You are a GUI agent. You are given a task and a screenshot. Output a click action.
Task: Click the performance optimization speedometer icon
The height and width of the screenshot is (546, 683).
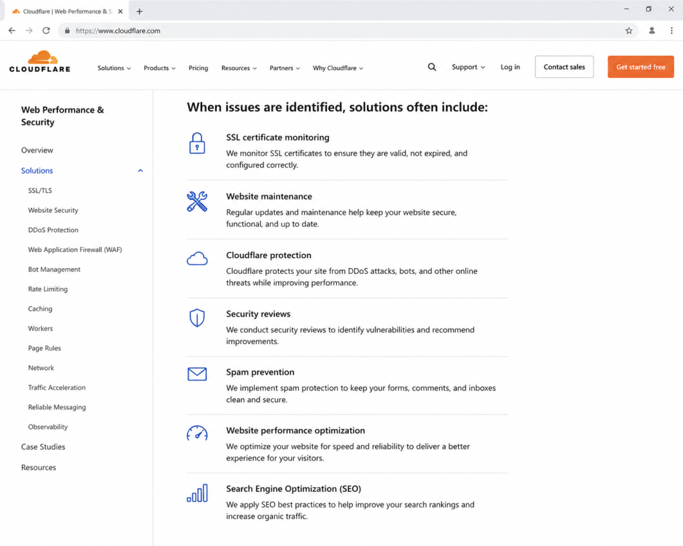pos(197,433)
